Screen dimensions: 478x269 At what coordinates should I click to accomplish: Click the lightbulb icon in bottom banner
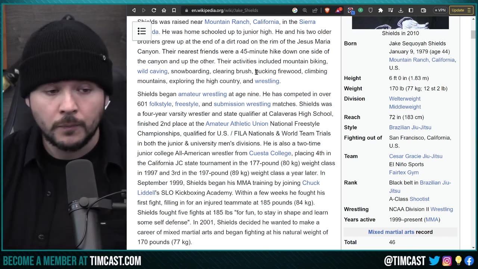coord(458,260)
